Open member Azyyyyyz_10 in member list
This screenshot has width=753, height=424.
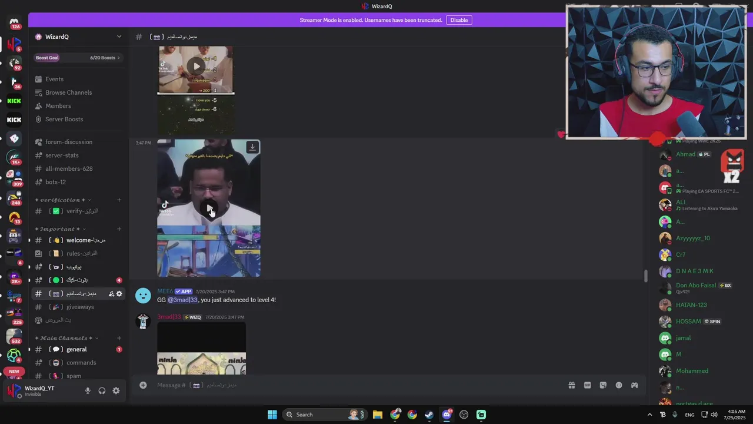click(x=692, y=238)
